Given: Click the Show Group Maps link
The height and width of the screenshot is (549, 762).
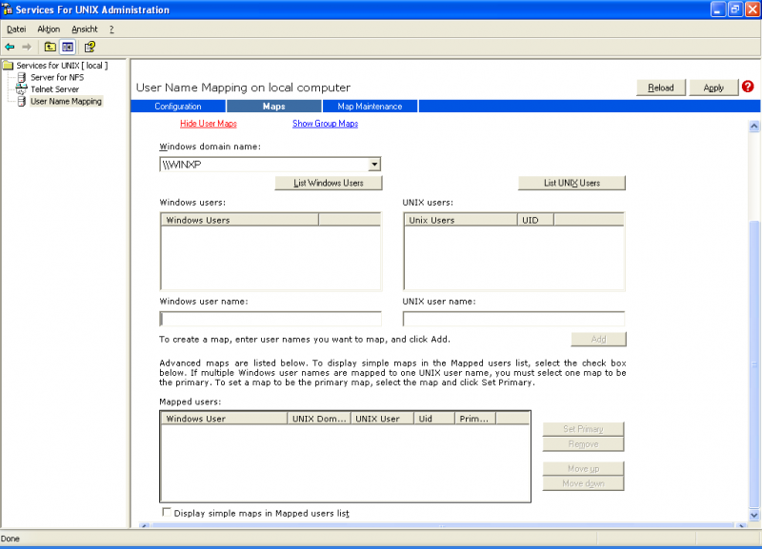Looking at the screenshot, I should (x=325, y=124).
